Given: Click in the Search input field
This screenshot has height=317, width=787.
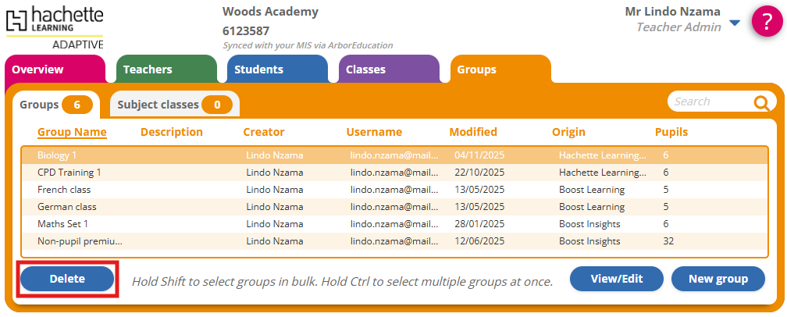Looking at the screenshot, I should coord(707,102).
